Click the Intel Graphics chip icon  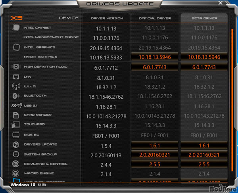coord(16,47)
